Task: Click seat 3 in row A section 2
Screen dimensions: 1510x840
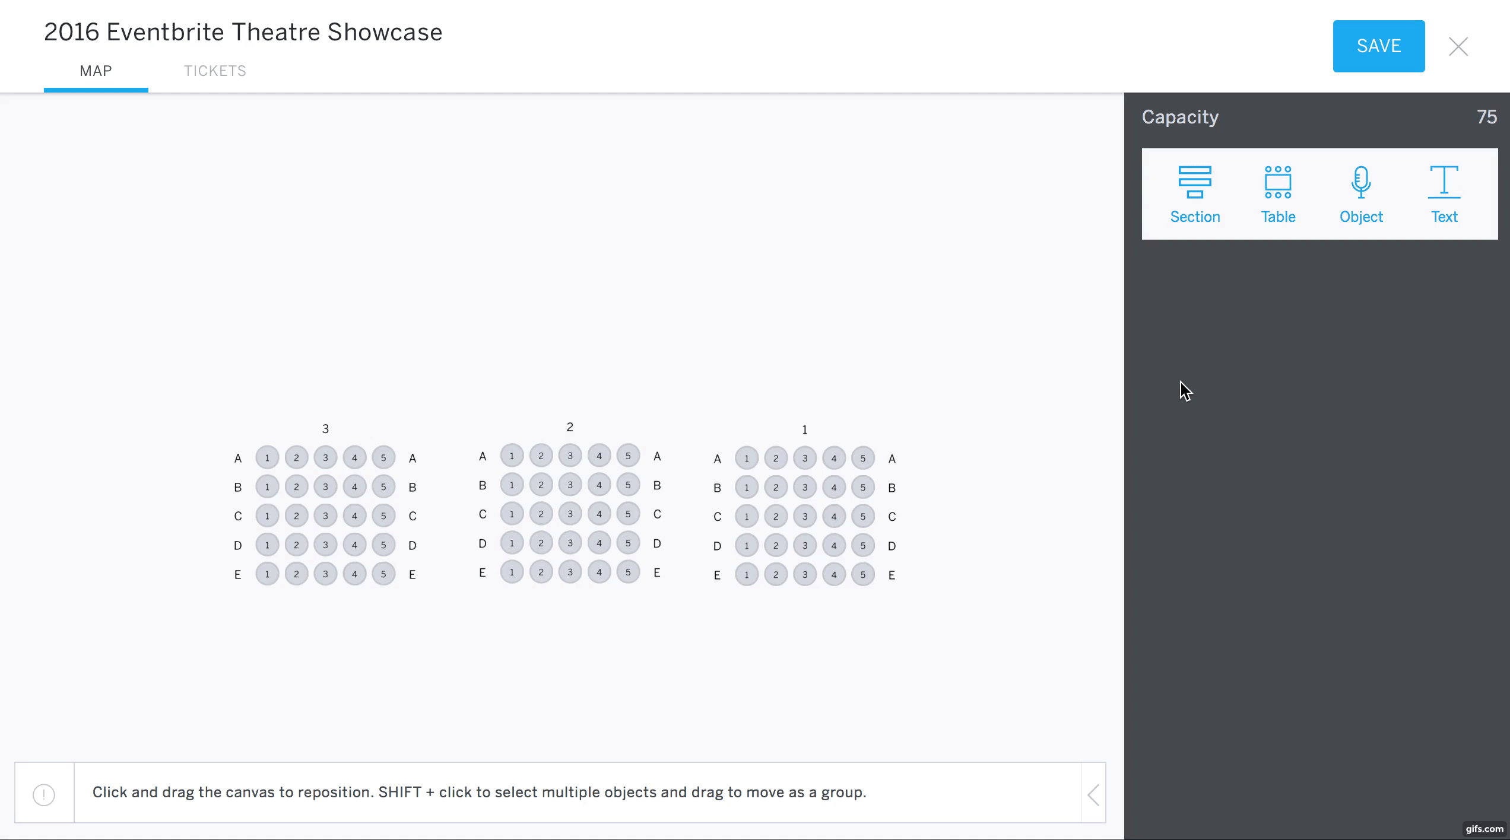Action: [569, 455]
